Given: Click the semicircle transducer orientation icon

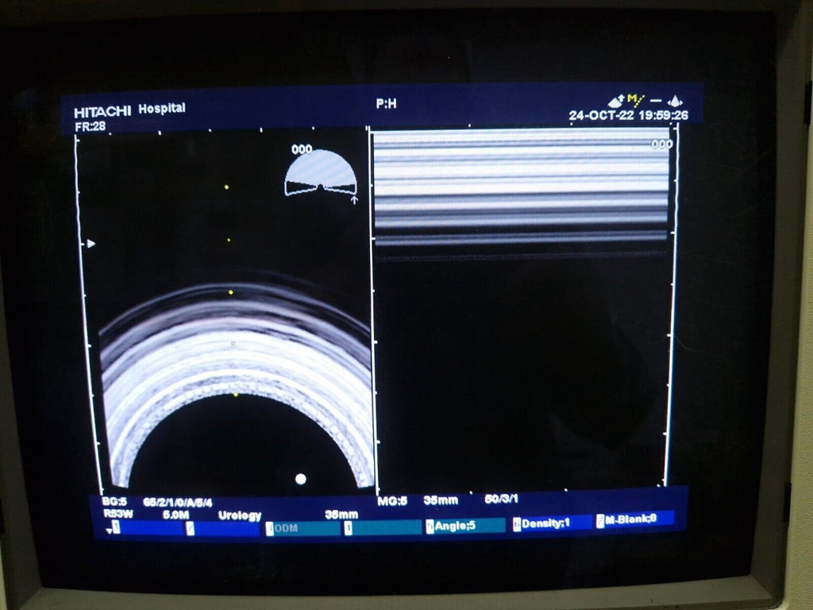Looking at the screenshot, I should pyautogui.click(x=321, y=172).
